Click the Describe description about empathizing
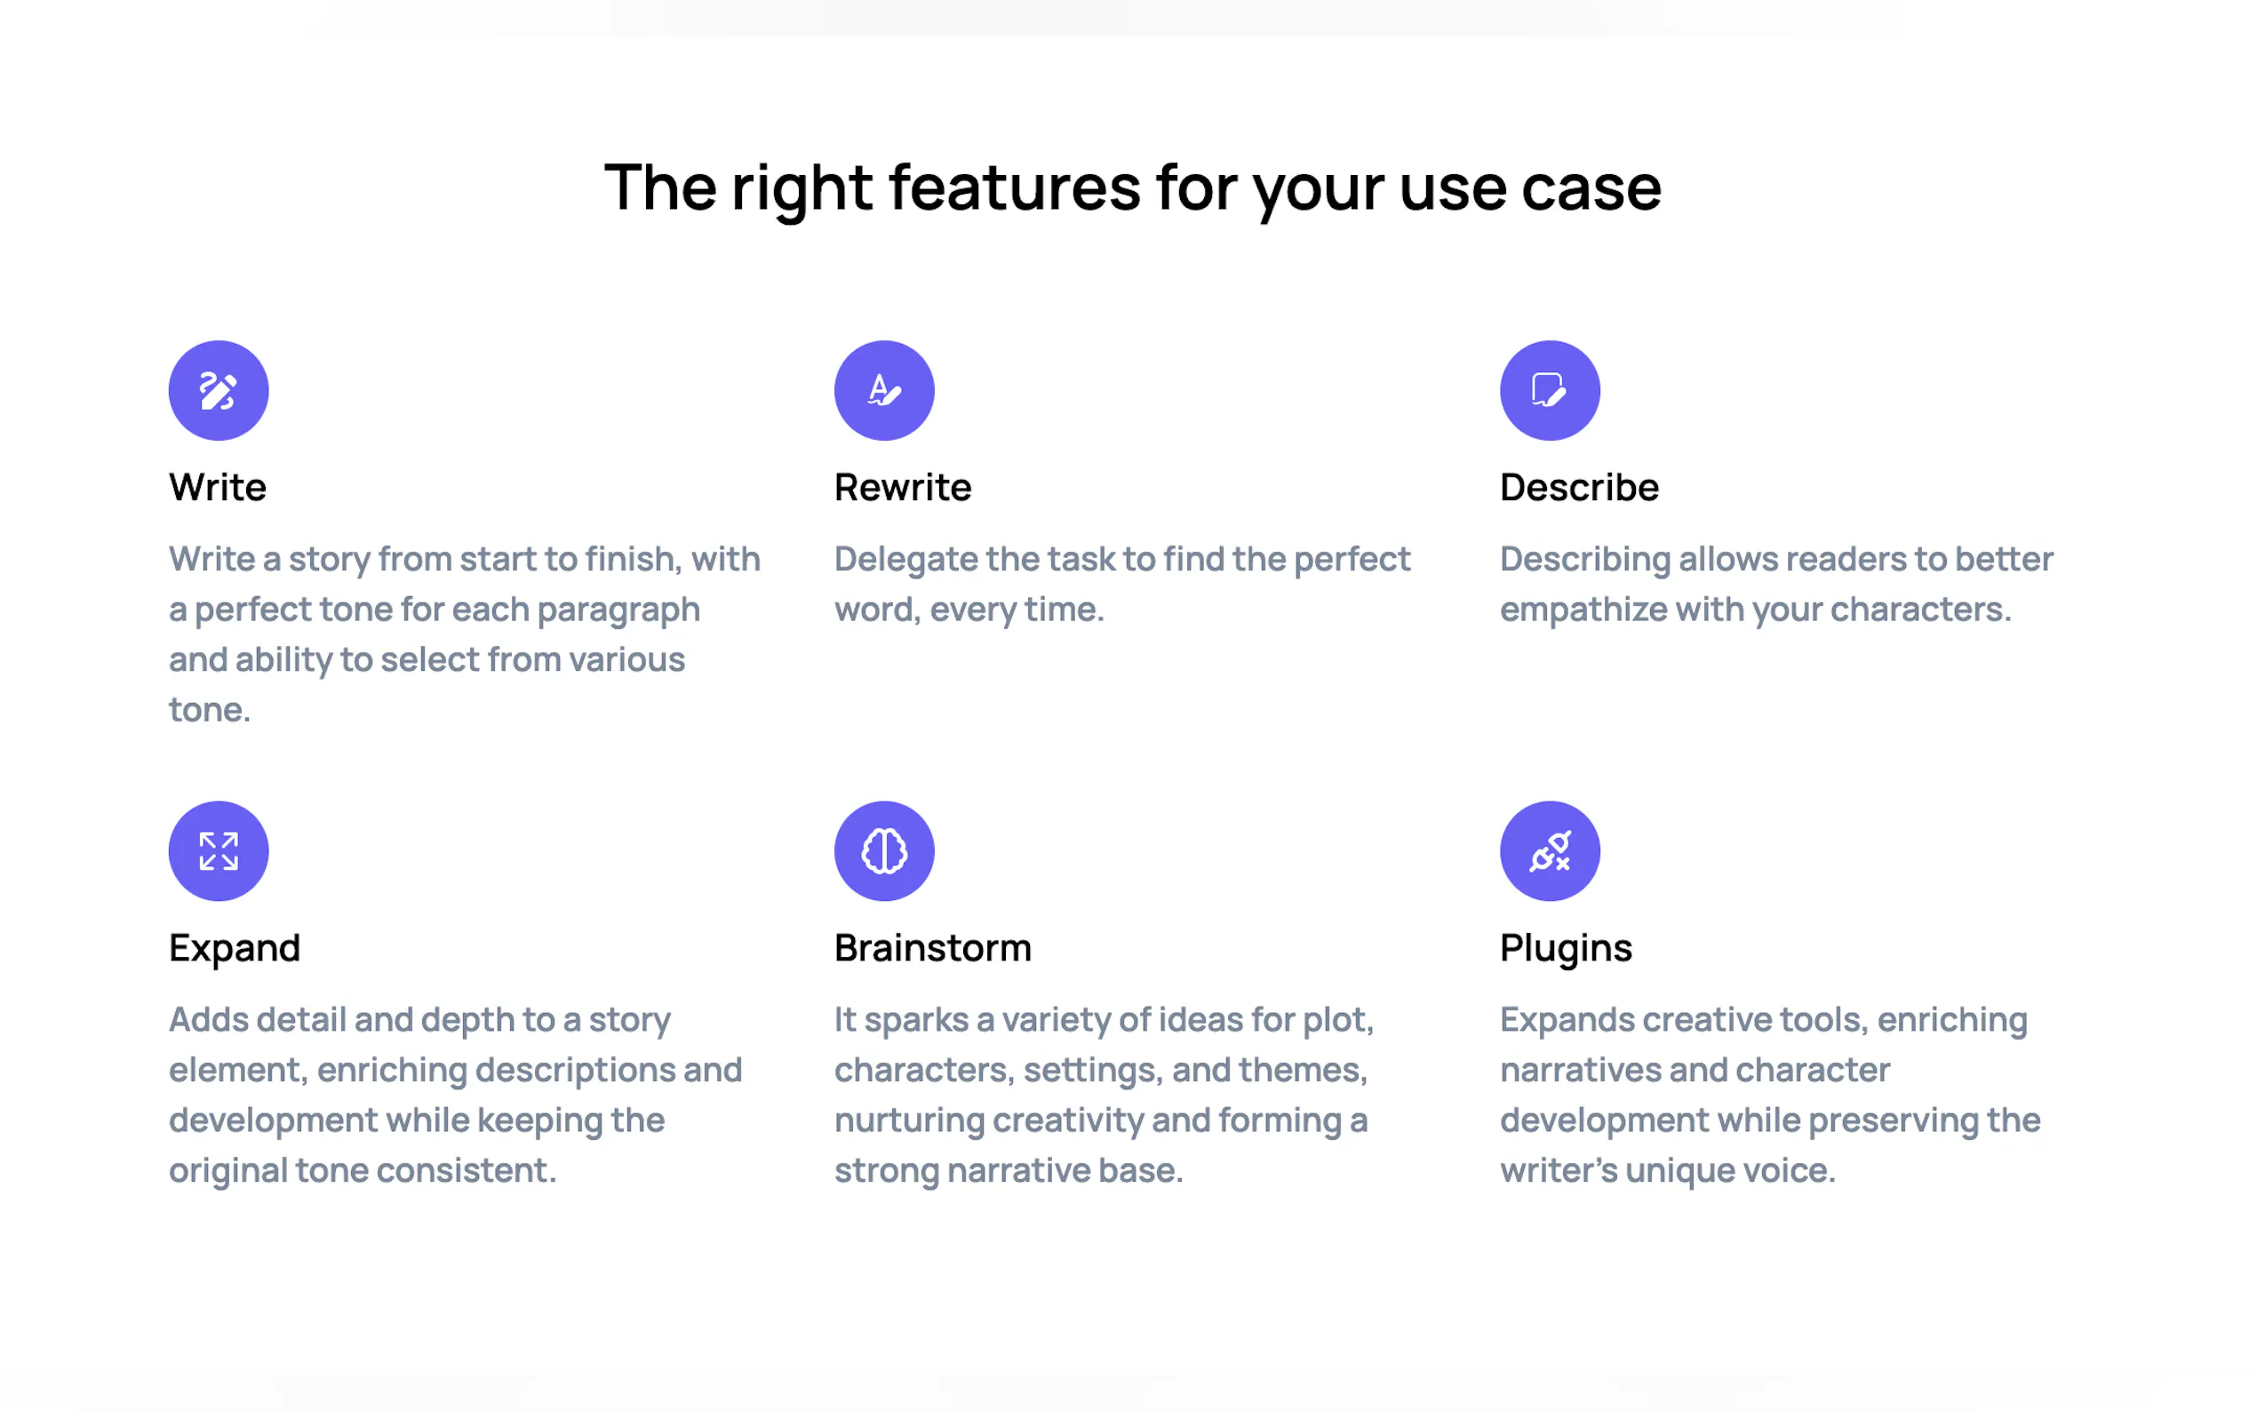 pos(1775,583)
